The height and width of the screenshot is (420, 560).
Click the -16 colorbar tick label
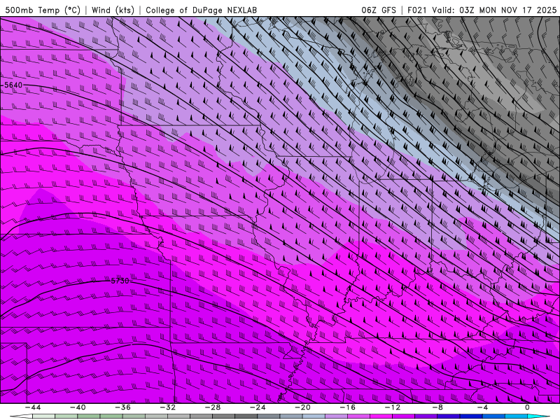click(347, 407)
